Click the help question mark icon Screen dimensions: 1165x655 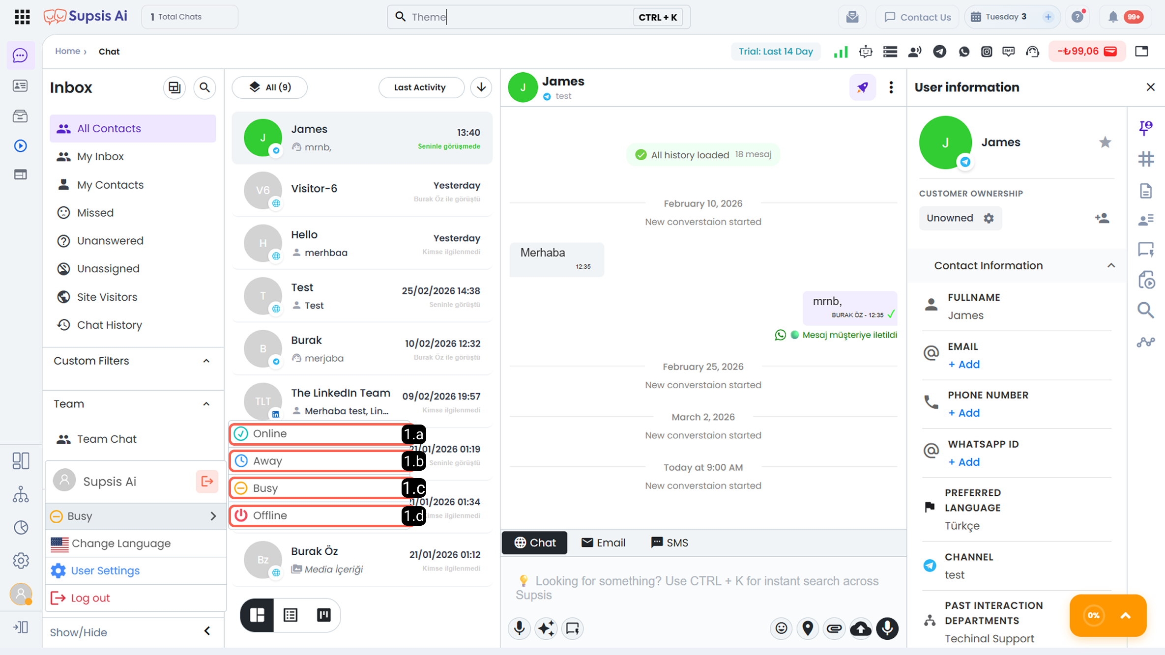1078,17
